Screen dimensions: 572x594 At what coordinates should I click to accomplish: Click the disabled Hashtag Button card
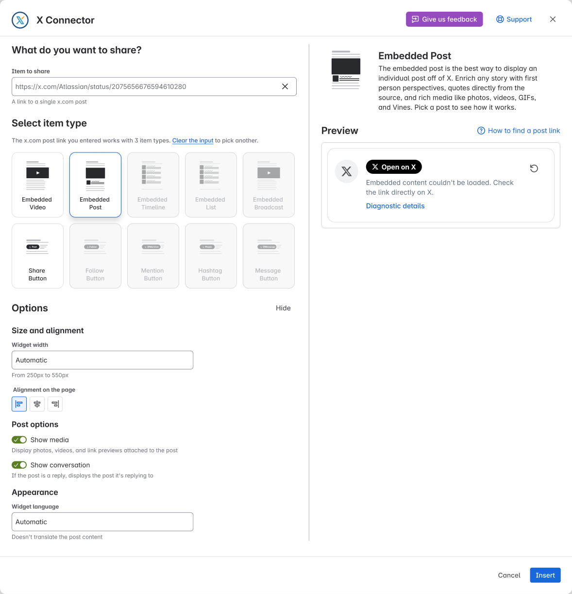(x=211, y=256)
